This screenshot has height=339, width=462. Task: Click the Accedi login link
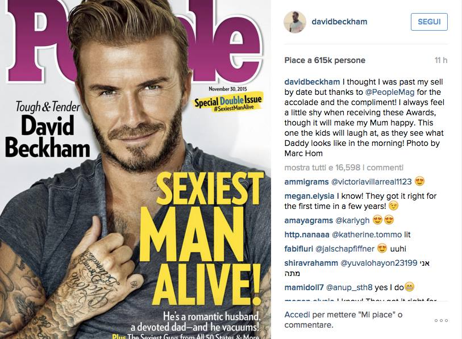pos(297,315)
